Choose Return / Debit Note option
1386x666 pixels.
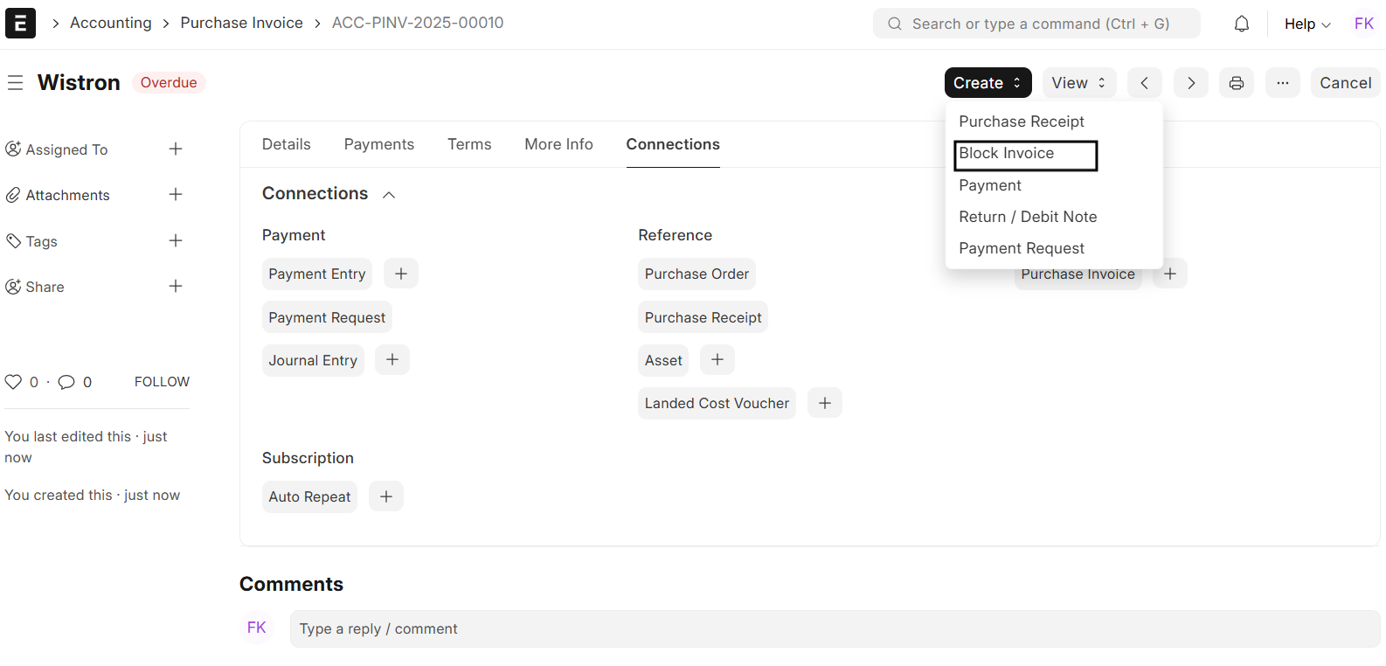point(1028,217)
